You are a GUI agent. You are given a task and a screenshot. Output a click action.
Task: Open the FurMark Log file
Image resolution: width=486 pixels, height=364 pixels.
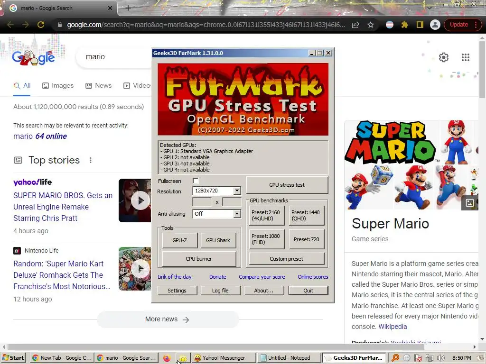(220, 291)
